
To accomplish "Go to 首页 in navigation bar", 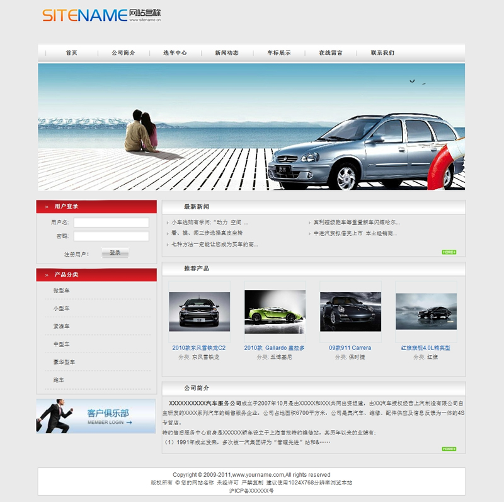I will tap(71, 53).
